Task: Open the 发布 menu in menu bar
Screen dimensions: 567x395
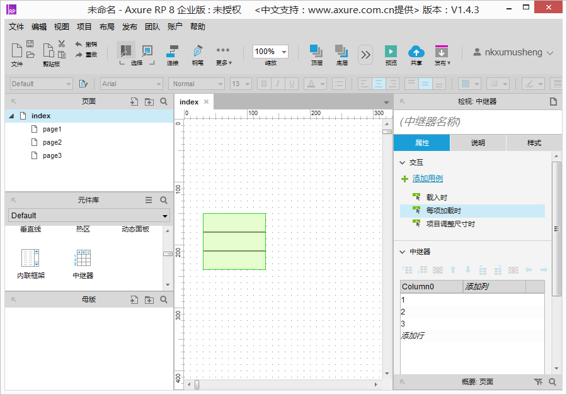Action: click(129, 26)
